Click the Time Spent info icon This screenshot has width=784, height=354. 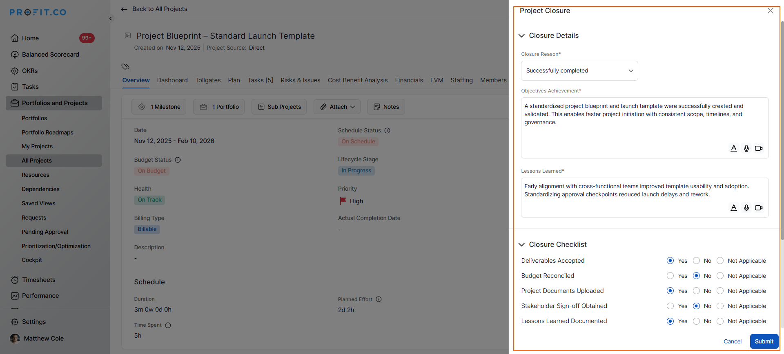(168, 325)
